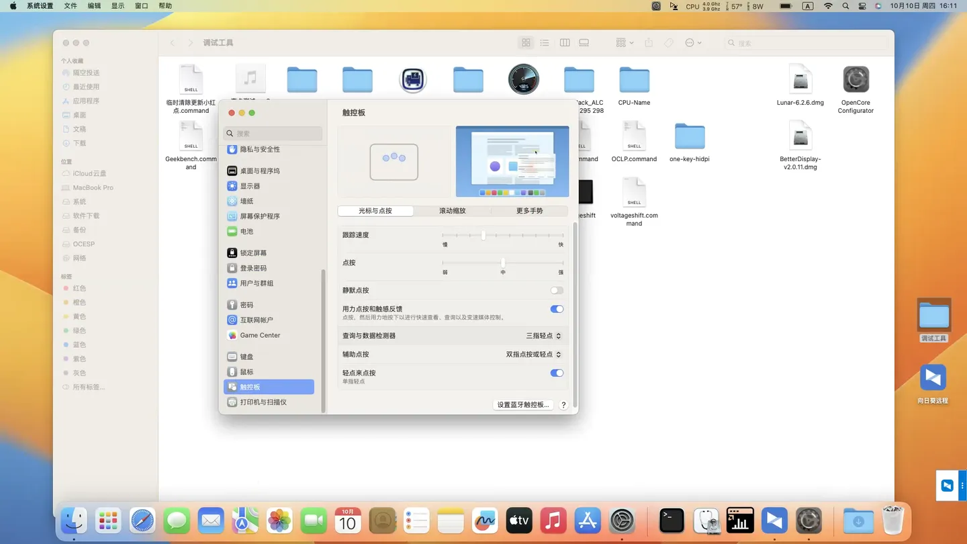Image resolution: width=967 pixels, height=544 pixels.
Task: Open 查询与数据检测器 dropdown
Action: coord(543,336)
